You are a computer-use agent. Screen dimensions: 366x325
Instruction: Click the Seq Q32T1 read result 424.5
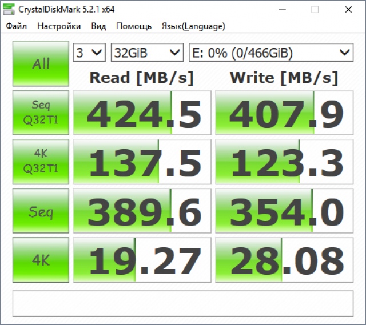tap(141, 113)
